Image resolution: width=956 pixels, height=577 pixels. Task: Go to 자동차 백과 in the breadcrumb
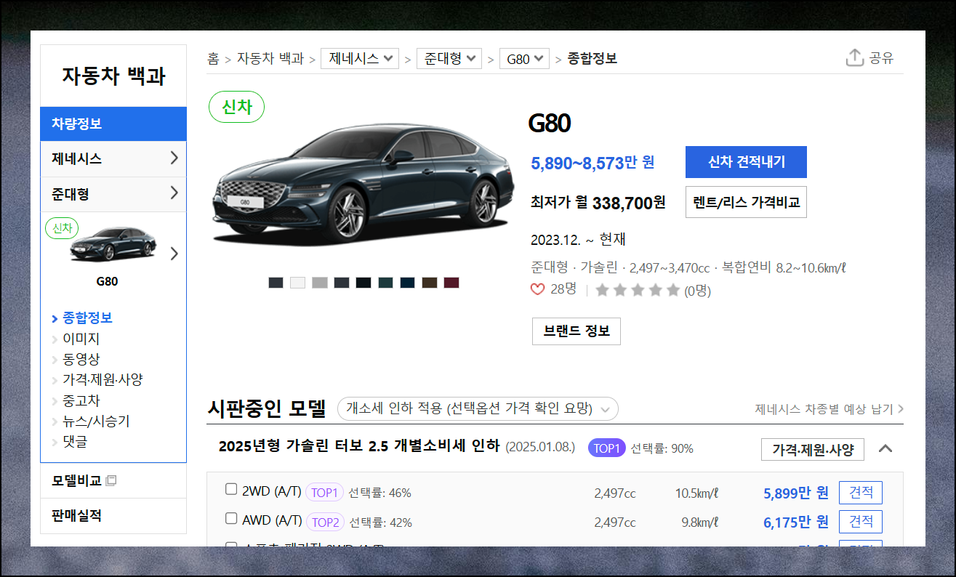click(x=270, y=59)
